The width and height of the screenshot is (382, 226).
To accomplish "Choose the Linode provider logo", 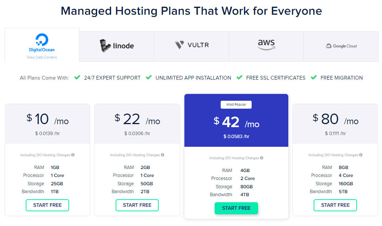I will pos(117,46).
